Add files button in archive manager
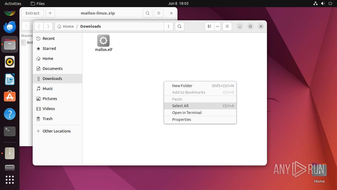 pos(50,13)
